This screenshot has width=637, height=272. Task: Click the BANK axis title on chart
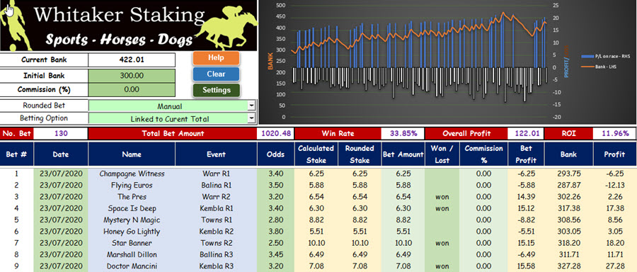coord(270,61)
